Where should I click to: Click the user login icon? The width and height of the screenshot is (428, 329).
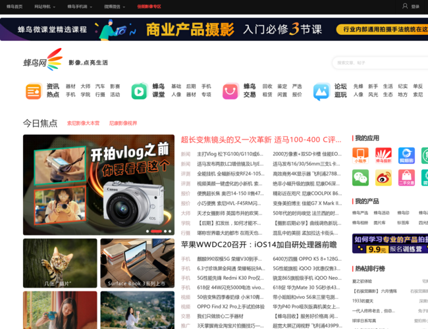coord(405,6)
